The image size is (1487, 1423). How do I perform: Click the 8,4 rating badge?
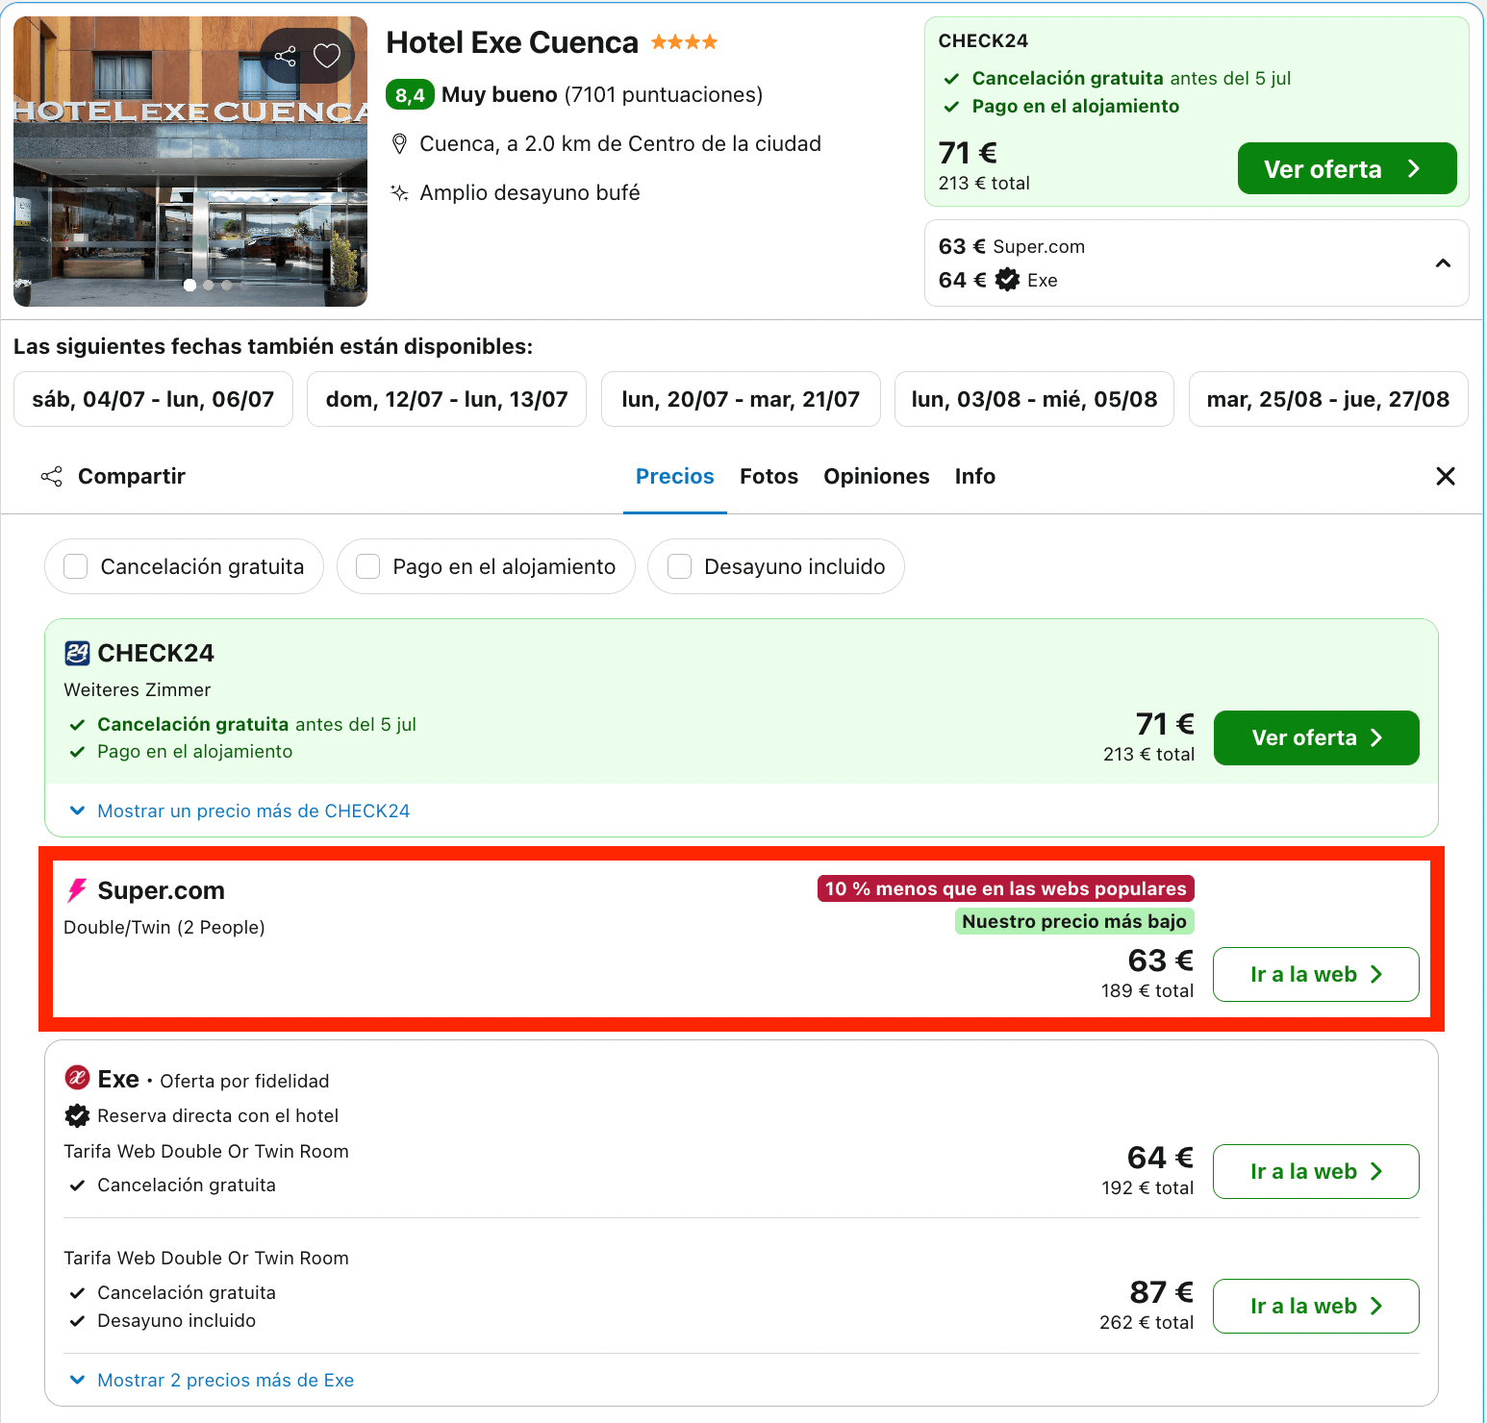[x=410, y=94]
